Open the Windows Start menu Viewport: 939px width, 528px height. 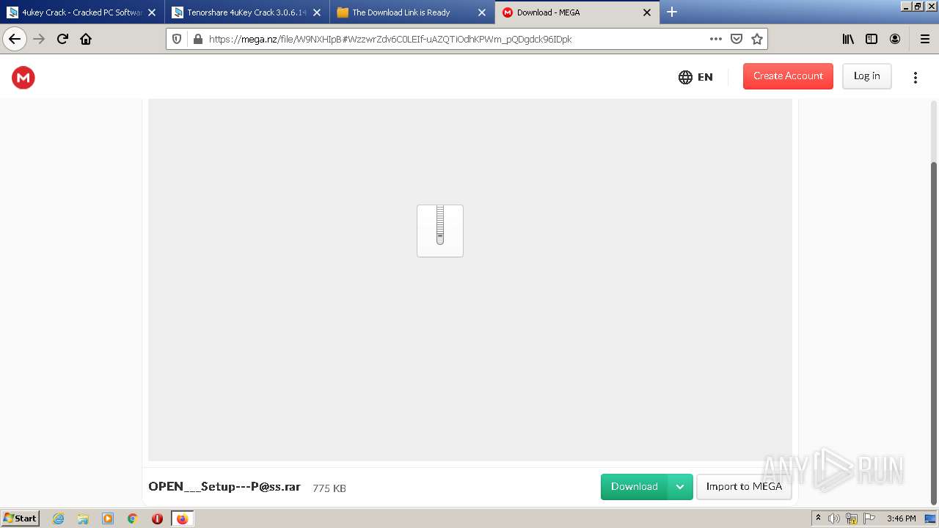21,518
